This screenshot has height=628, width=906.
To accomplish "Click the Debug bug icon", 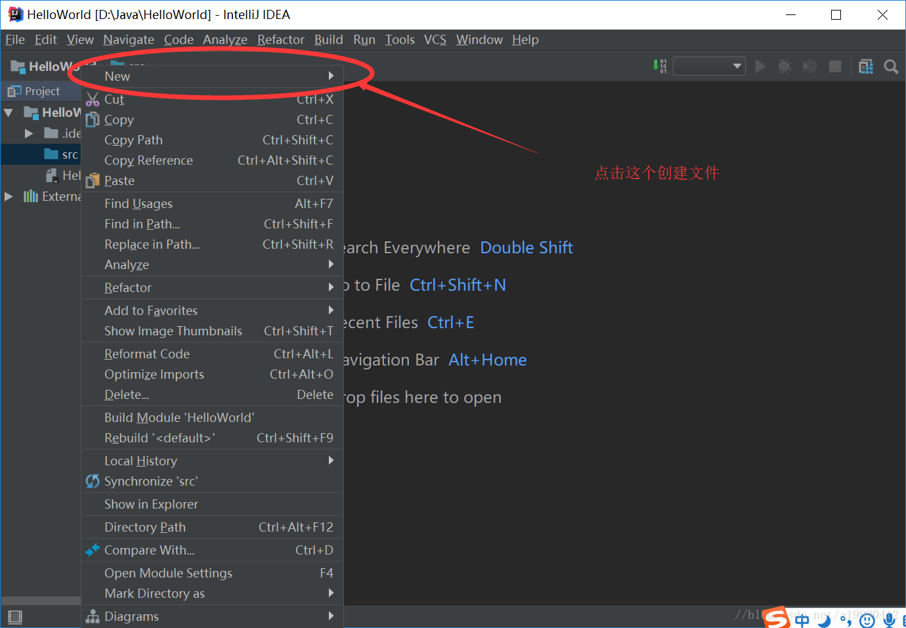I will click(x=785, y=66).
